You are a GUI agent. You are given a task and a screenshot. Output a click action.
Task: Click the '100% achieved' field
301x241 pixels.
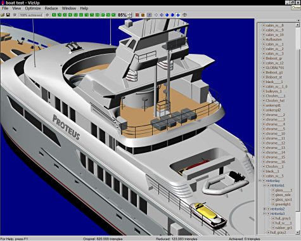click(31, 15)
